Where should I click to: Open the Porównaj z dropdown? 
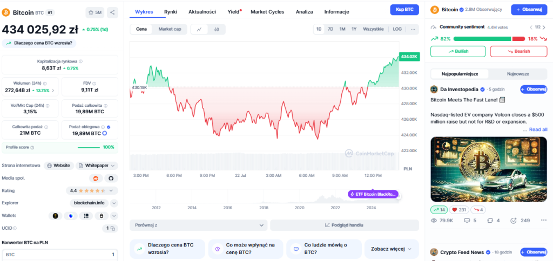click(199, 225)
